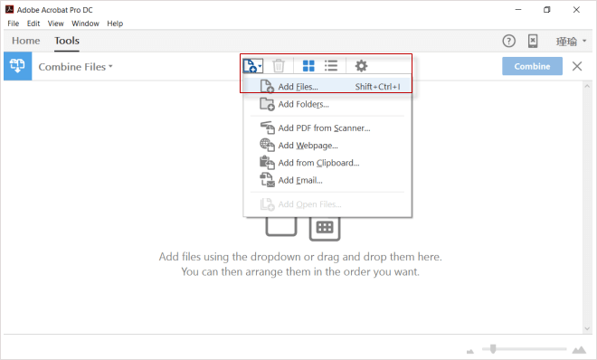Click the grid placeholder icon below menu
597x360 pixels.
point(325,228)
